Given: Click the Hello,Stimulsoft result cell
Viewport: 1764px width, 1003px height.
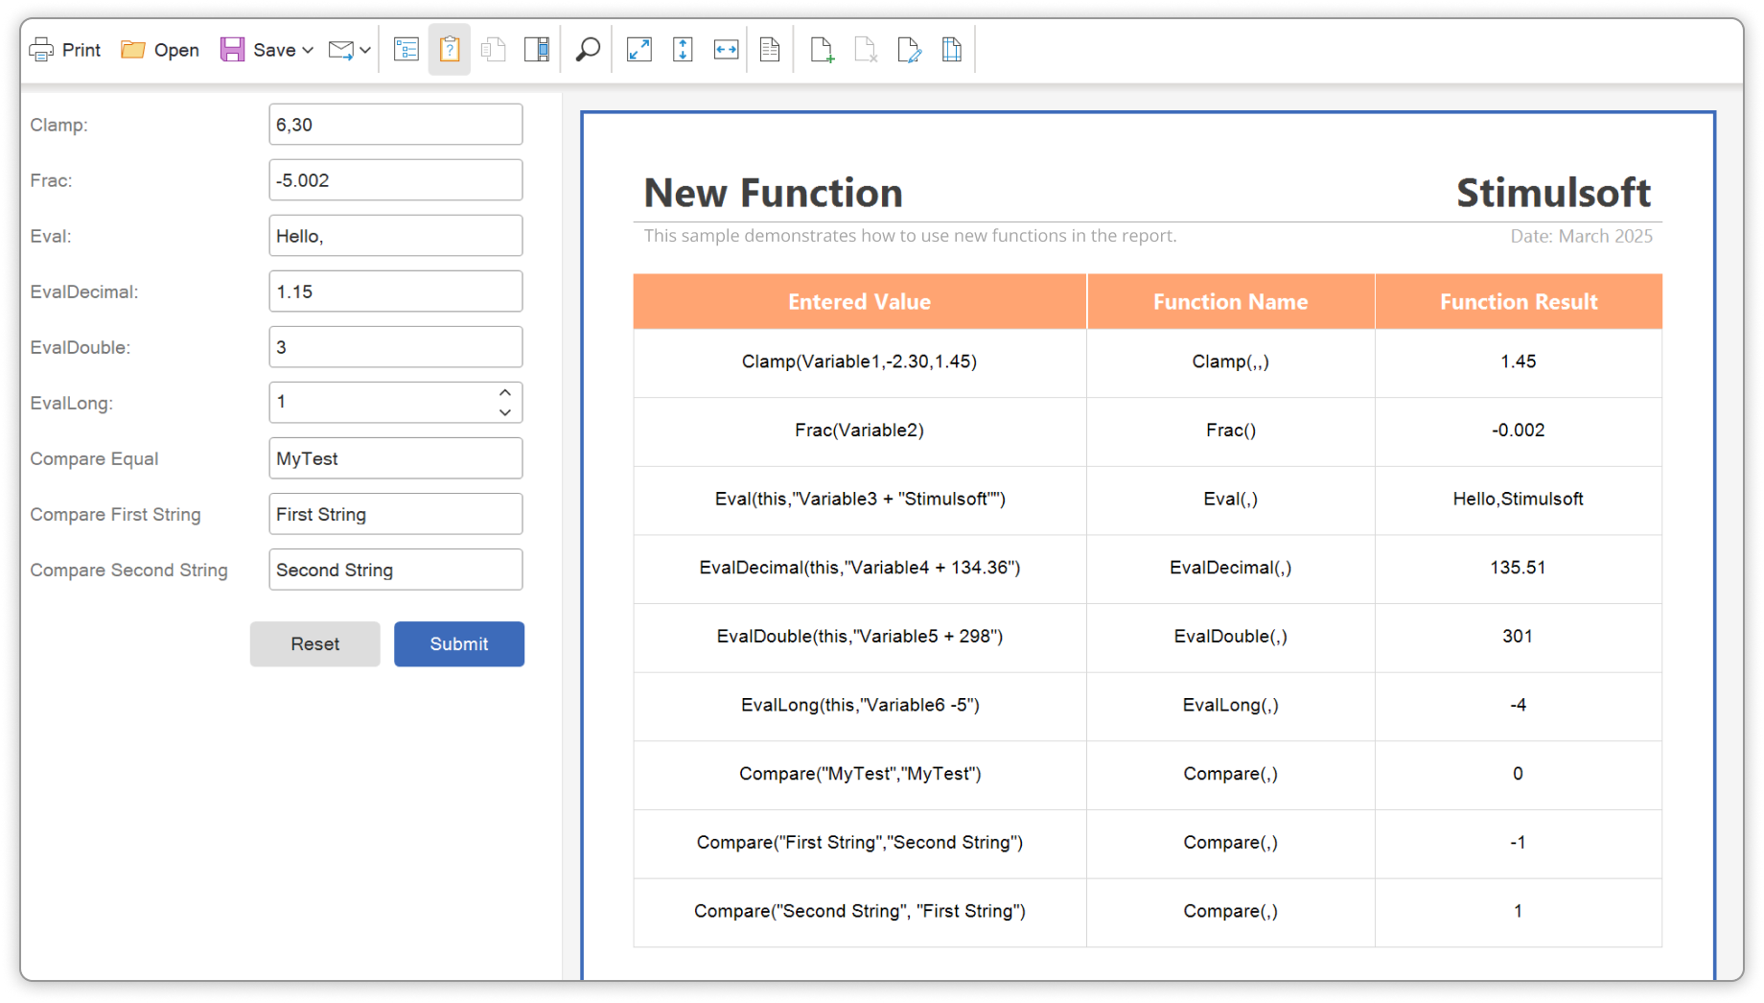Looking at the screenshot, I should [1519, 500].
